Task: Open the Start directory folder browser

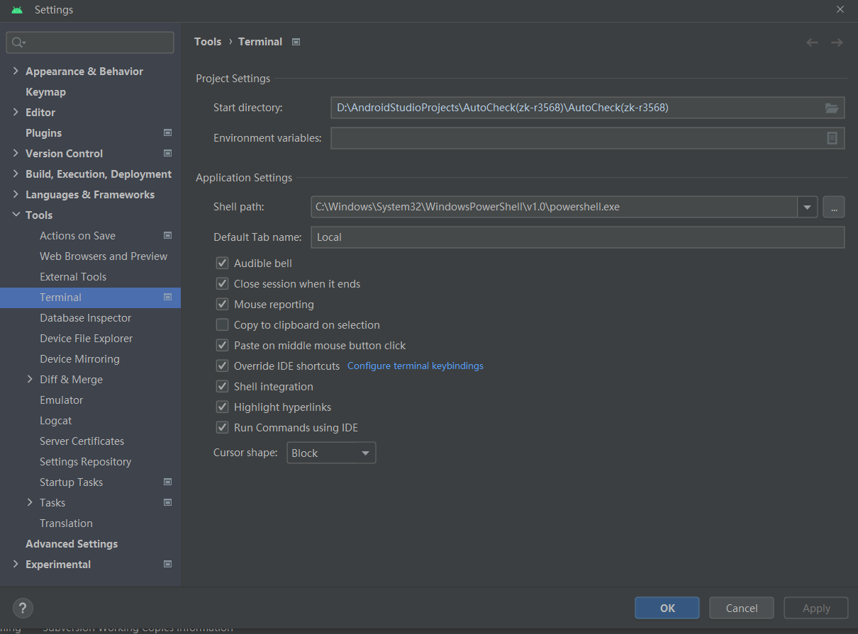Action: tap(832, 108)
